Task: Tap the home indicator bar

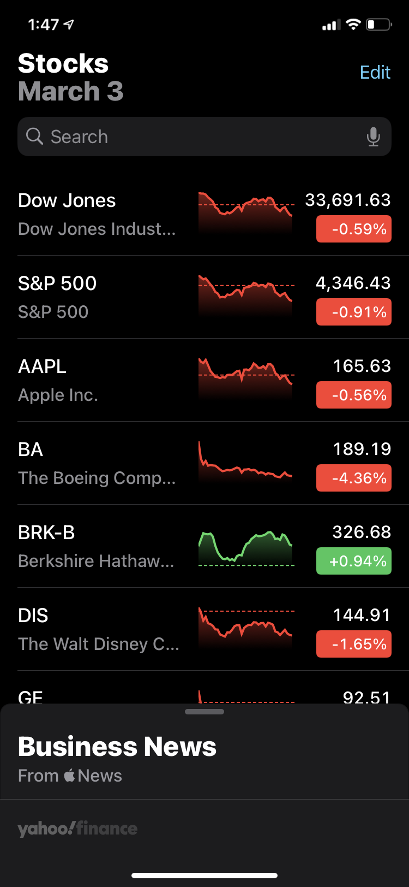Action: click(204, 876)
